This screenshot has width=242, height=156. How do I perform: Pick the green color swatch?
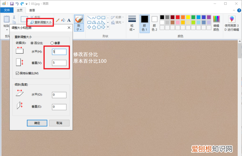(x=193, y=17)
